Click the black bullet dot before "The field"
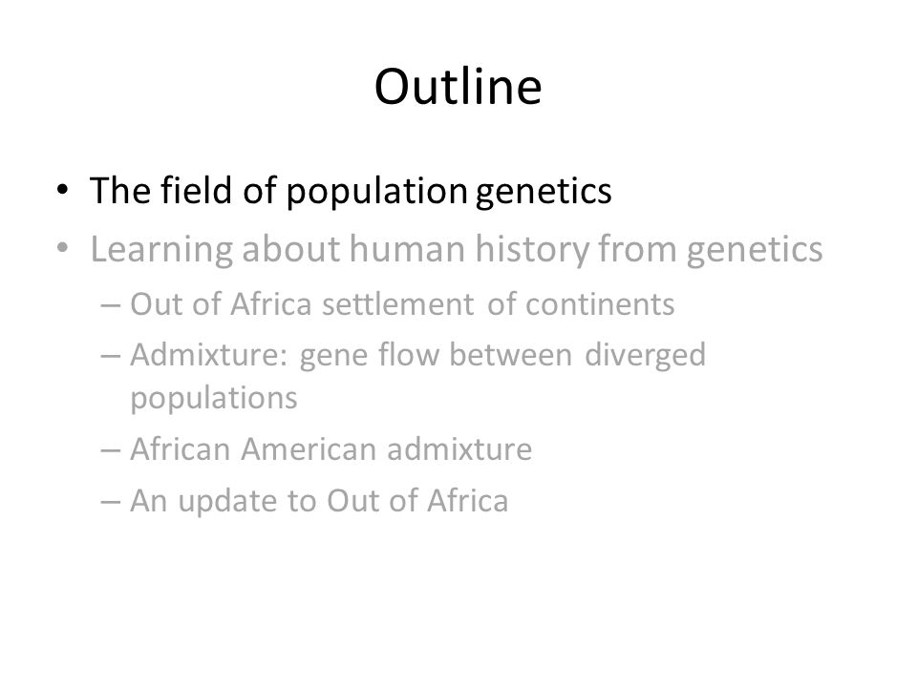The width and height of the screenshot is (917, 687). pyautogui.click(x=63, y=189)
